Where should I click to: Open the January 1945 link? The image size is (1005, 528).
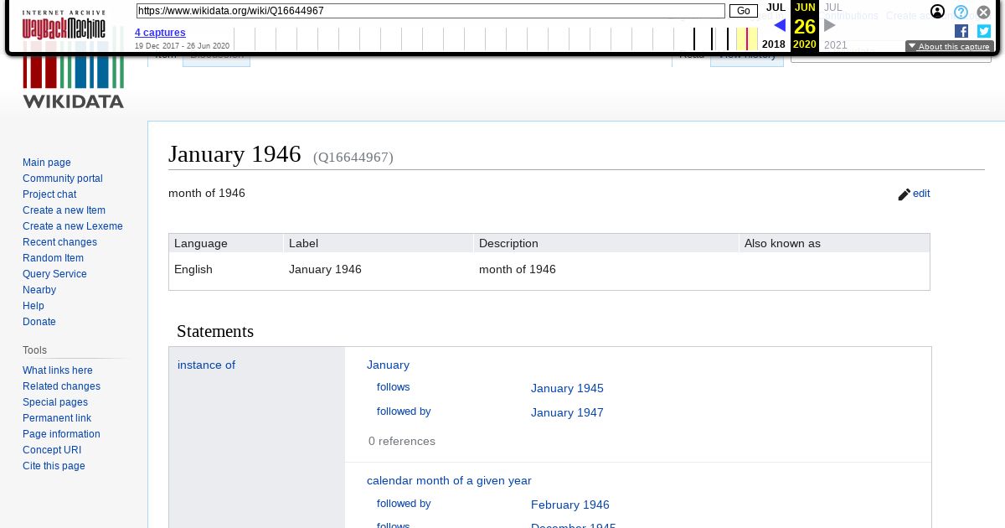567,389
